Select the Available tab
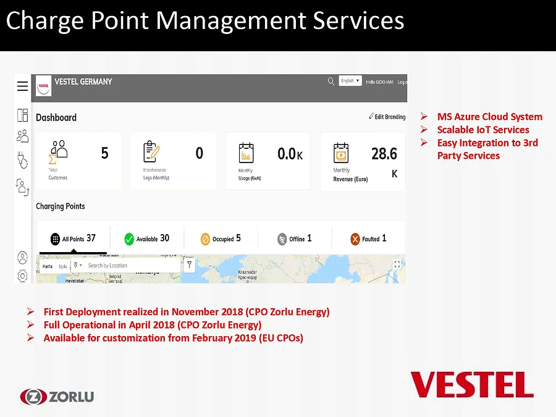The image size is (556, 417). pyautogui.click(x=147, y=238)
